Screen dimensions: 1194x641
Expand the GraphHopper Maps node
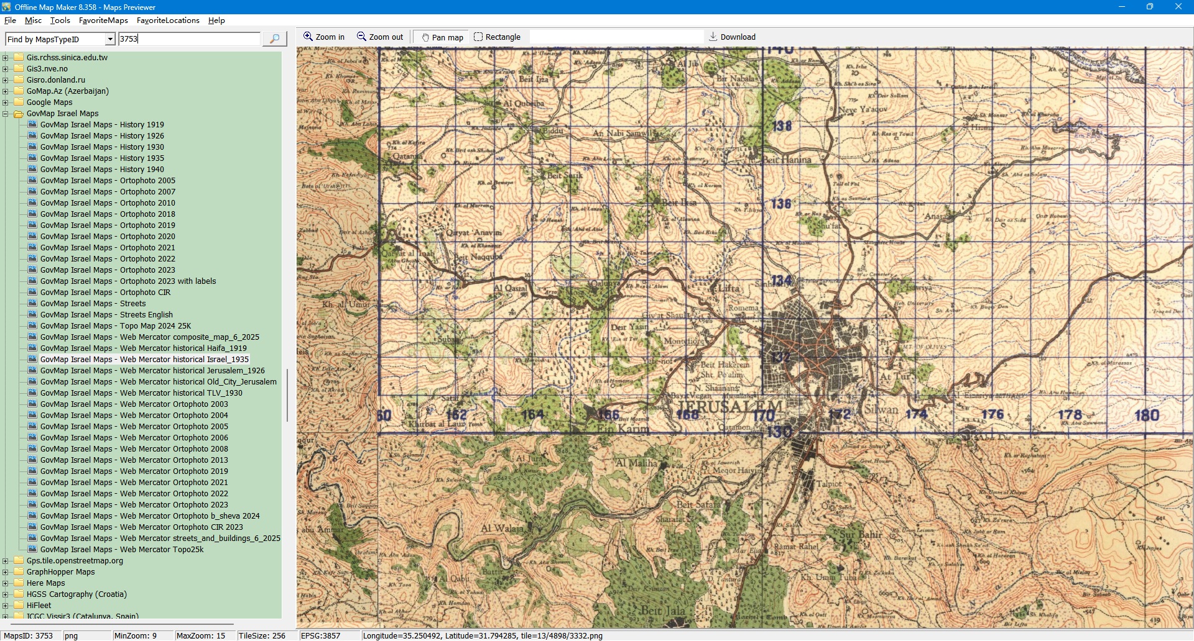pyautogui.click(x=6, y=572)
